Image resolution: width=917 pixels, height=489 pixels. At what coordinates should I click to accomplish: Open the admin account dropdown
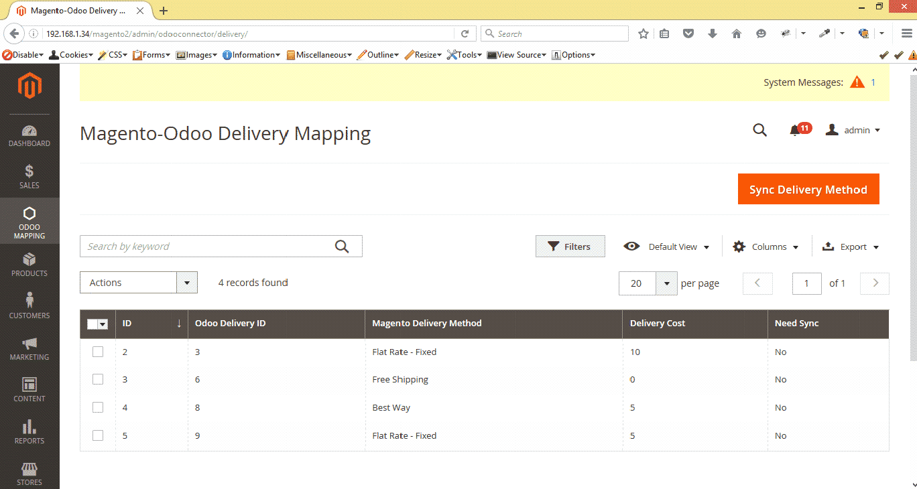pyautogui.click(x=853, y=130)
